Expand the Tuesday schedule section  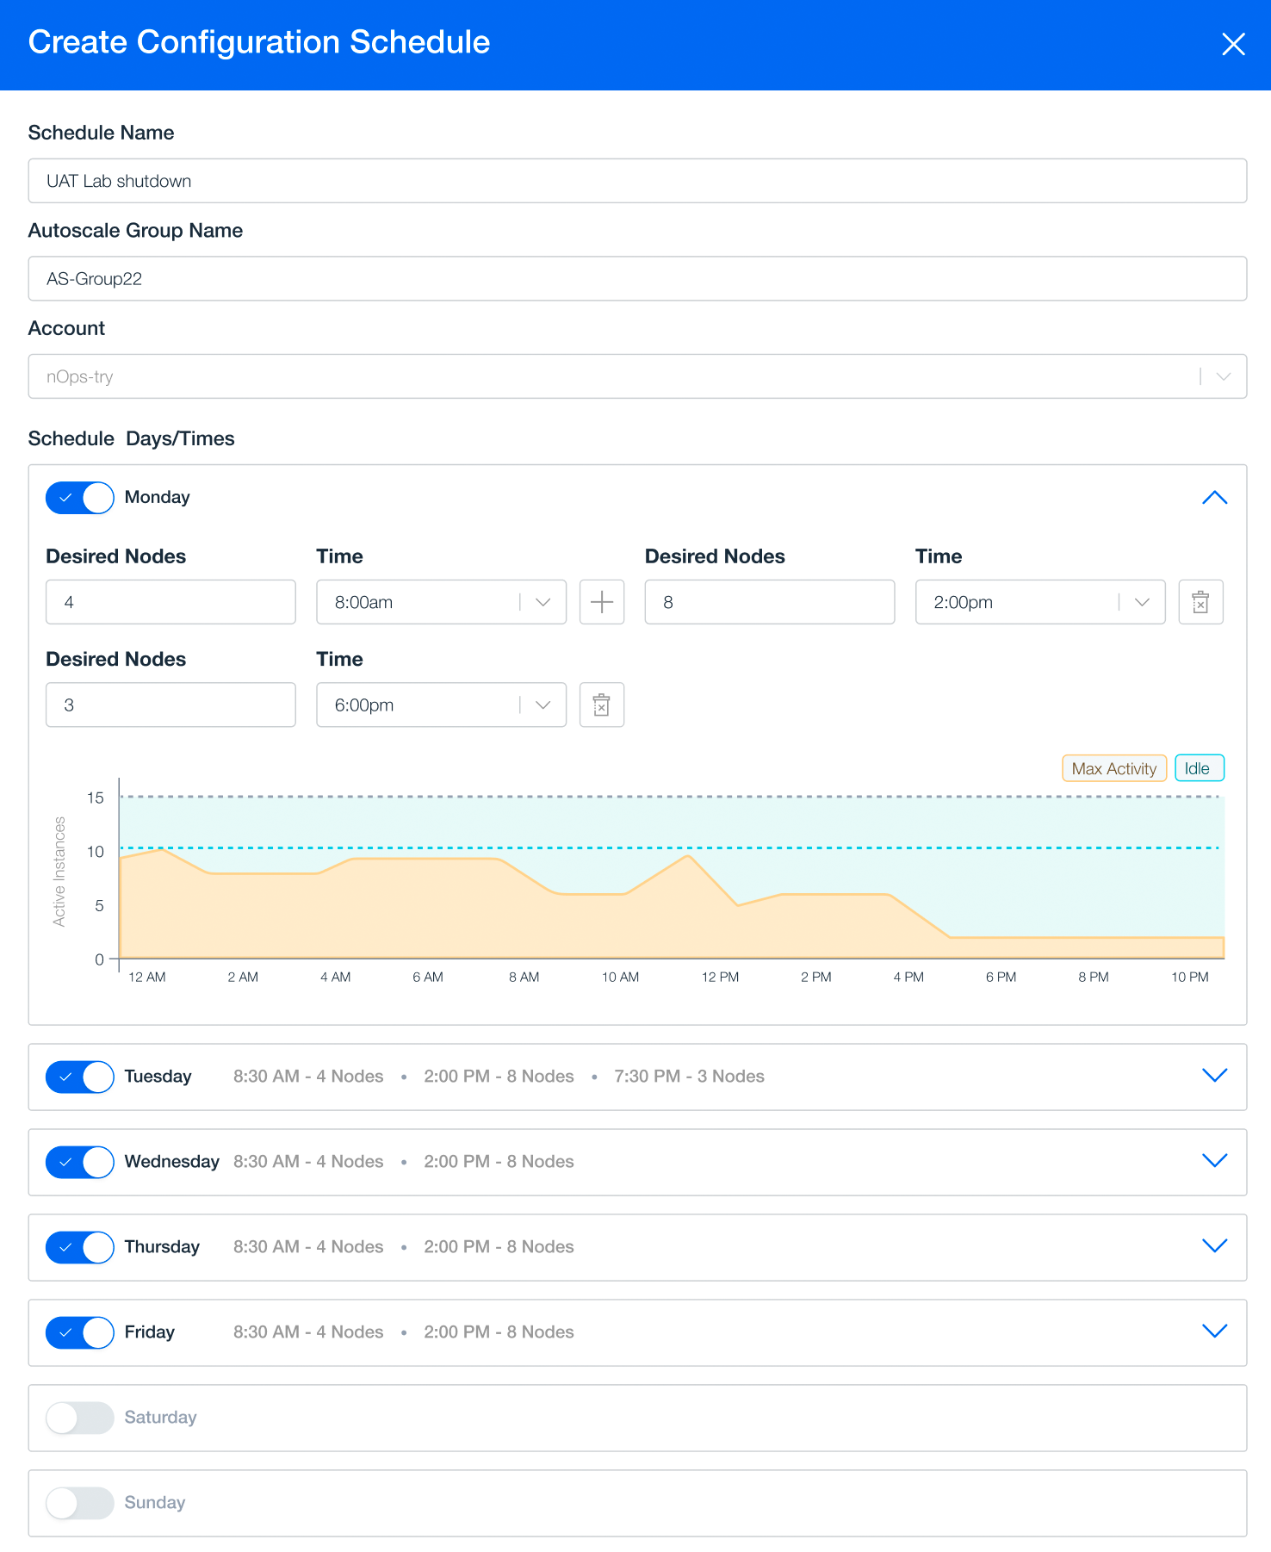[x=1214, y=1076]
